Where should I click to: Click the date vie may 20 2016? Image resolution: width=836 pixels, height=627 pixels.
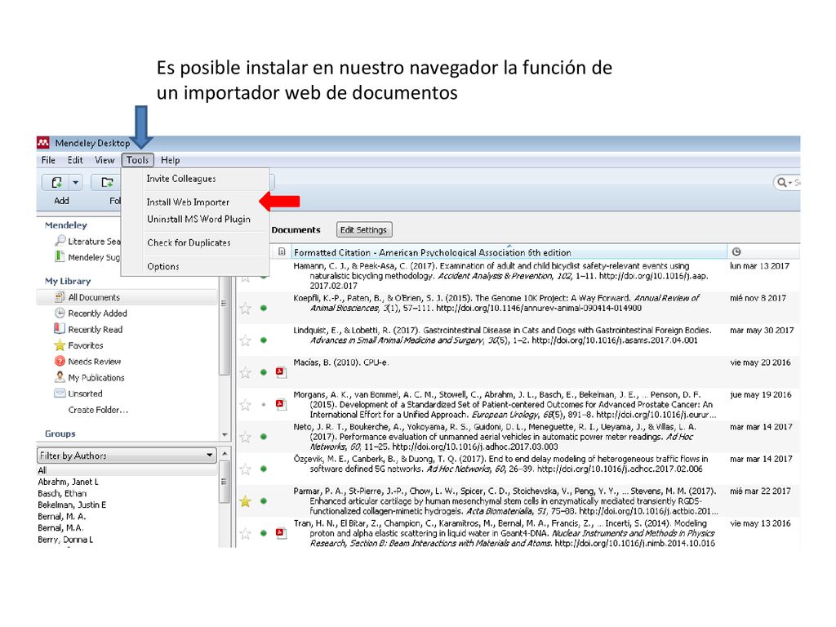point(760,362)
